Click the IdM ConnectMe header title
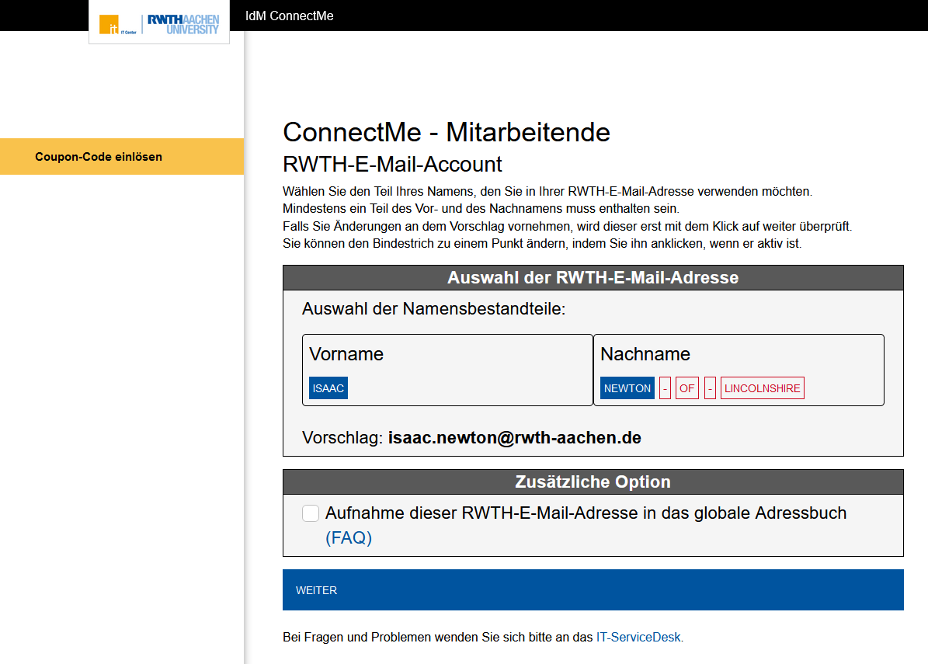This screenshot has width=928, height=664. (289, 16)
